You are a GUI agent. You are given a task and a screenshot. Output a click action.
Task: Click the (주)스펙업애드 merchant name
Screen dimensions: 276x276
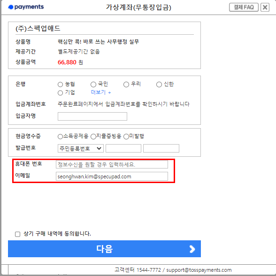[38, 28]
